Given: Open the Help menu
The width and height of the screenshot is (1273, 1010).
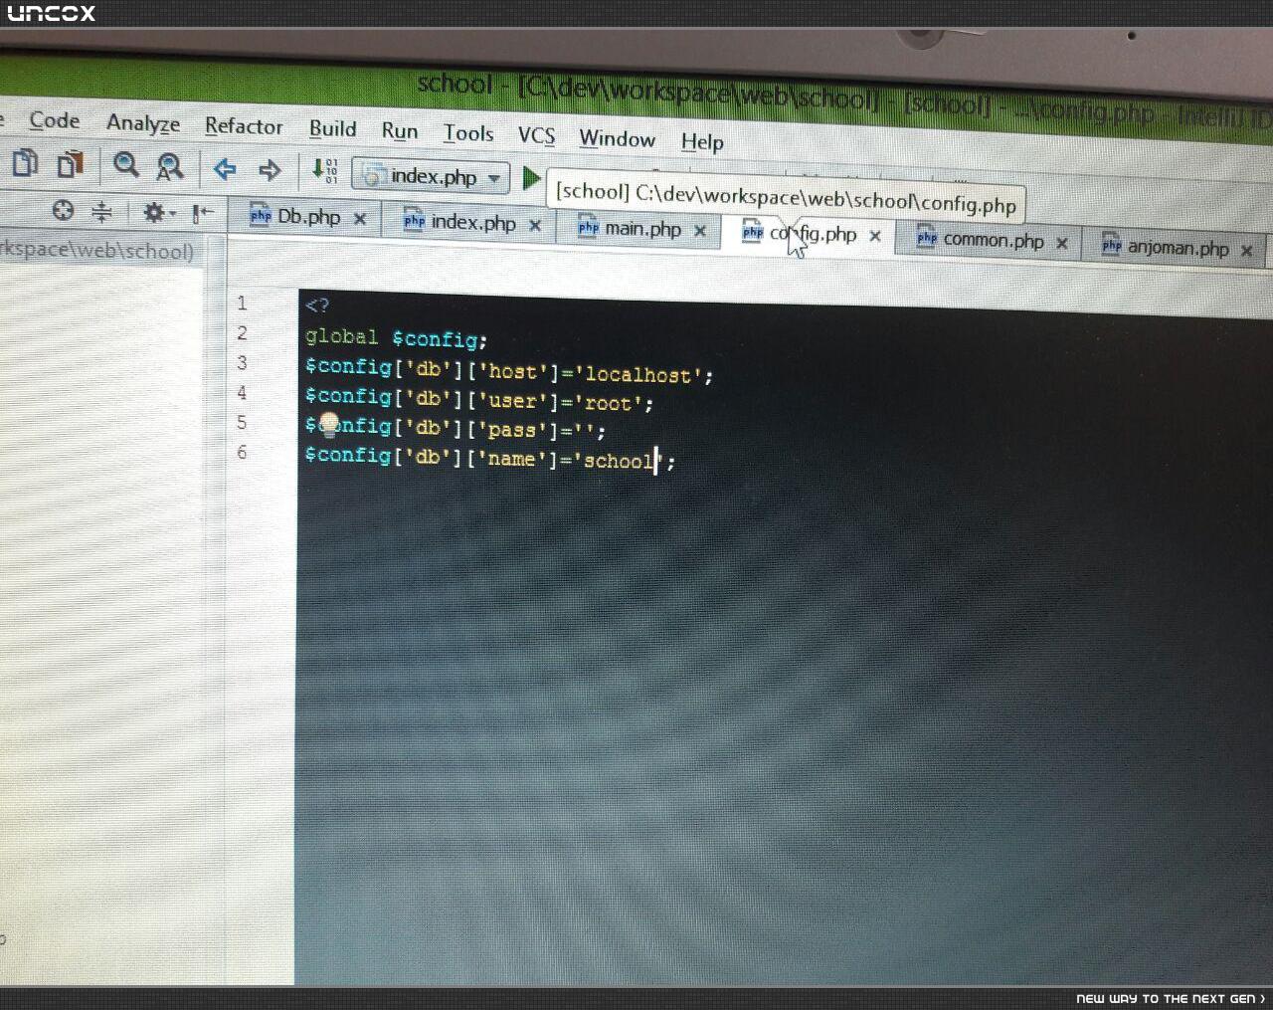Looking at the screenshot, I should tap(702, 141).
